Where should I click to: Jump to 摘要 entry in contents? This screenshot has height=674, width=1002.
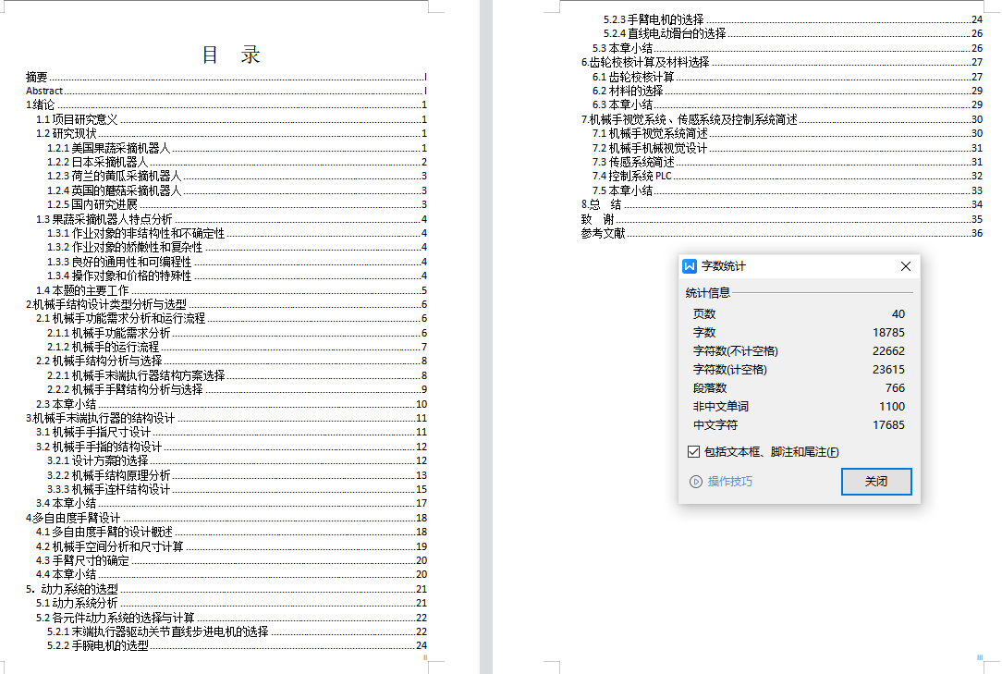(x=226, y=77)
